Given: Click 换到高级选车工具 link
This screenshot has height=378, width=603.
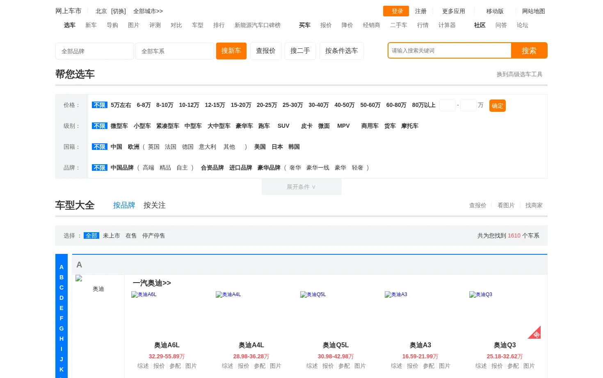Looking at the screenshot, I should click(x=520, y=74).
